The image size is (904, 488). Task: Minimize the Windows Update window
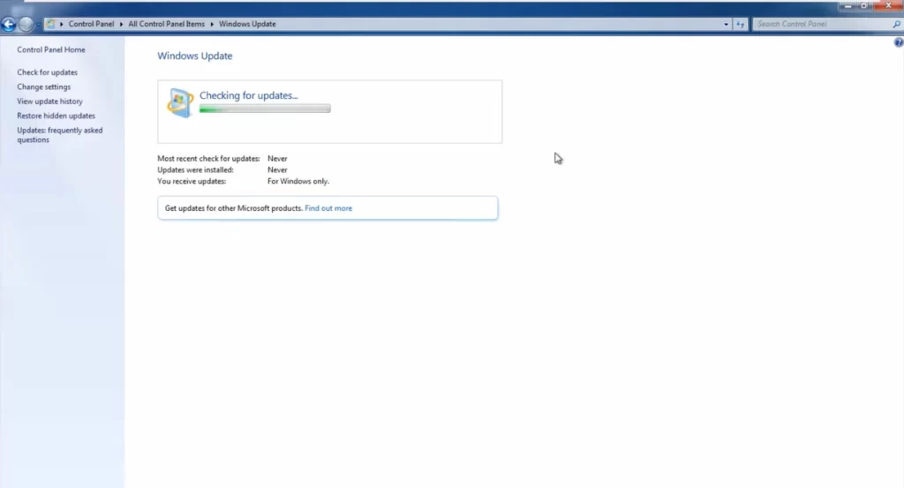[x=847, y=6]
